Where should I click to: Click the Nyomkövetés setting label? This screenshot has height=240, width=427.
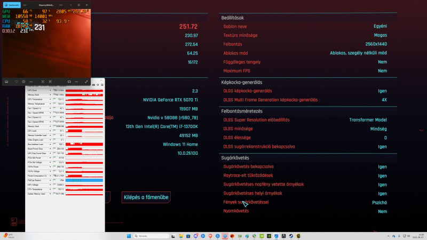point(236,211)
